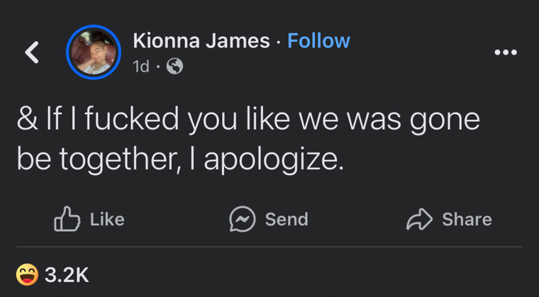This screenshot has height=297, width=539.
Task: Follow Kionna James
Action: point(318,40)
